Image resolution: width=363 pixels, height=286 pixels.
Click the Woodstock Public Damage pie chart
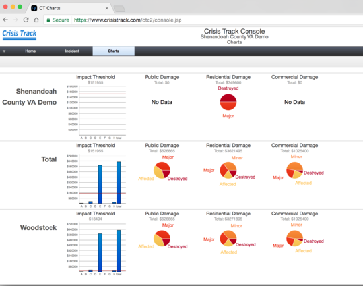[162, 239]
